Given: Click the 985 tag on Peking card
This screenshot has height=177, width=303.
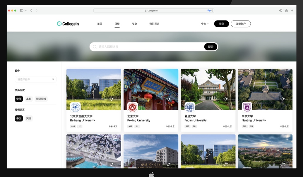Looking at the screenshot, I should point(130,126).
